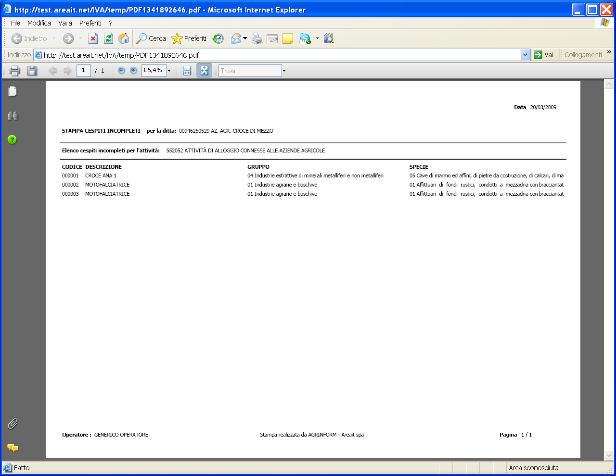Click the PDF page number field
This screenshot has width=616, height=476.
[84, 71]
